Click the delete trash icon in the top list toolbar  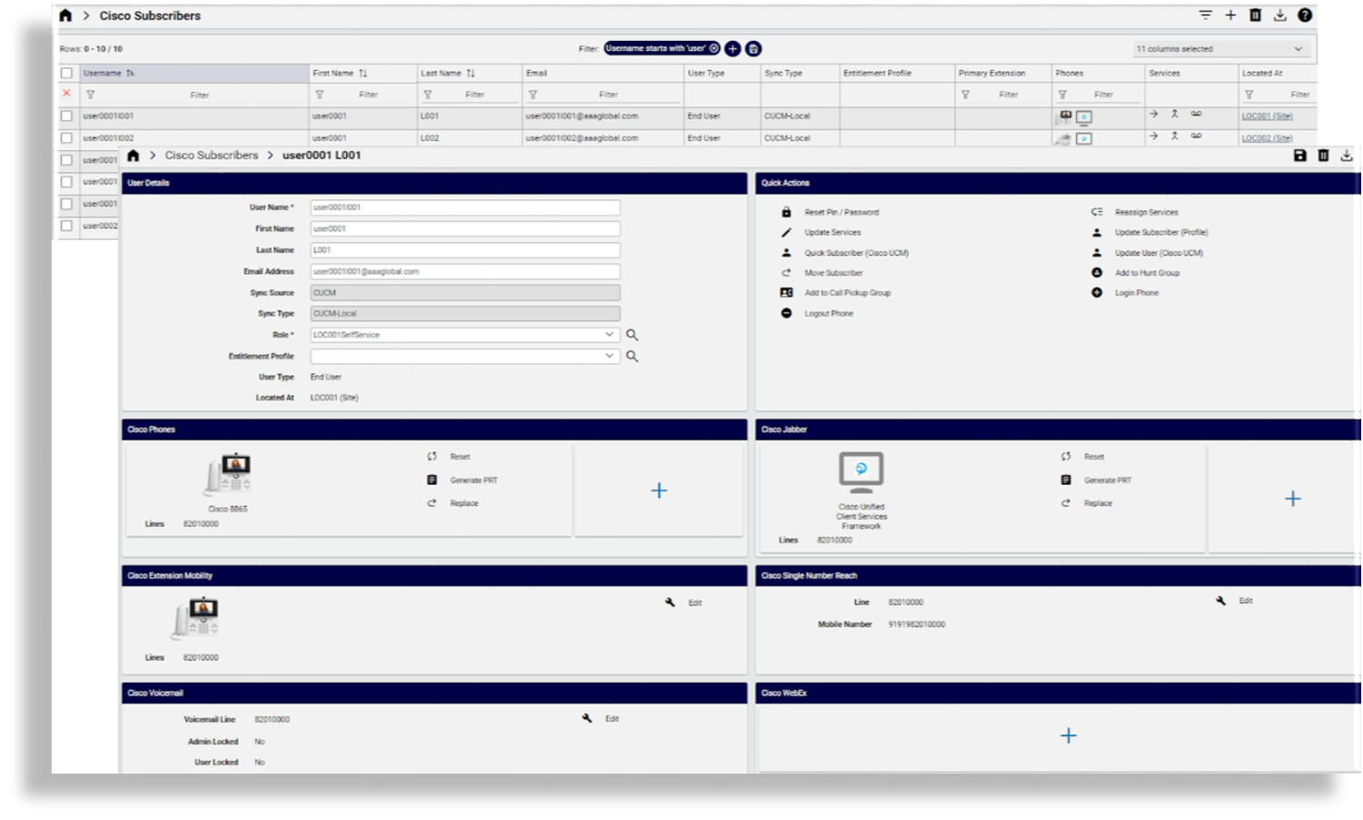[1256, 15]
